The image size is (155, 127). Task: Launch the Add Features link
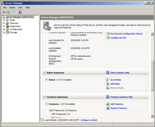(117, 104)
